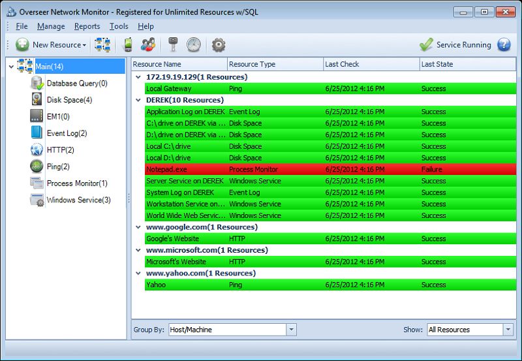Click the key toolbar icon

click(x=172, y=44)
